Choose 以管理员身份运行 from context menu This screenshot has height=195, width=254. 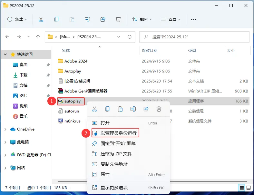coord(118,133)
